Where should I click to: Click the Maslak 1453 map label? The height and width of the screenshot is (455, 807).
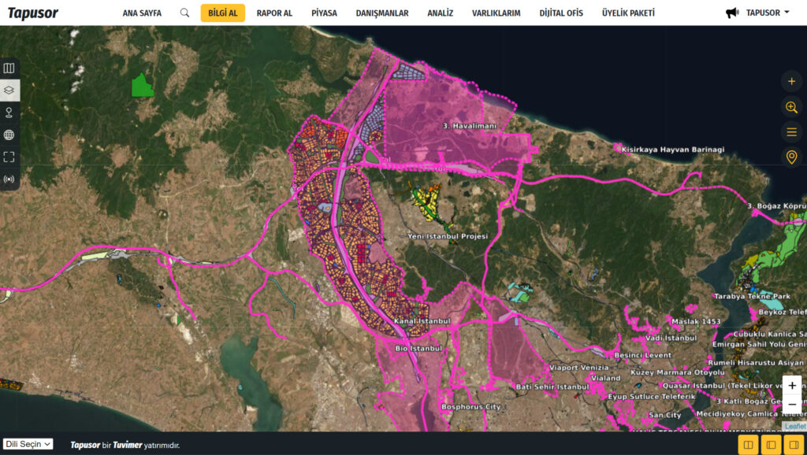point(696,322)
